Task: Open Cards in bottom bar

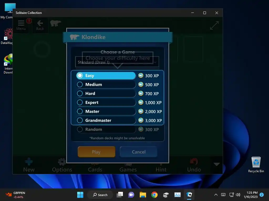Action: click(x=95, y=167)
